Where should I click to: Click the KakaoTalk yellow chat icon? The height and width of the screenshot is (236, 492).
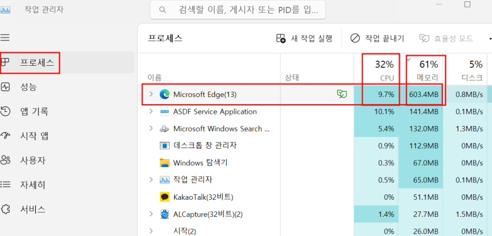[x=164, y=197]
